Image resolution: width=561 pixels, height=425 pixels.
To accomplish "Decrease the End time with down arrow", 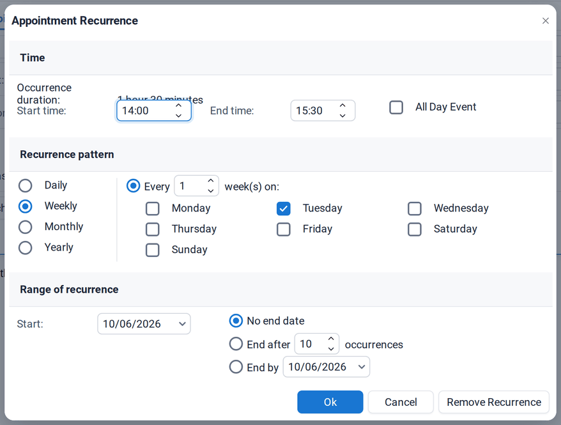I will click(342, 116).
